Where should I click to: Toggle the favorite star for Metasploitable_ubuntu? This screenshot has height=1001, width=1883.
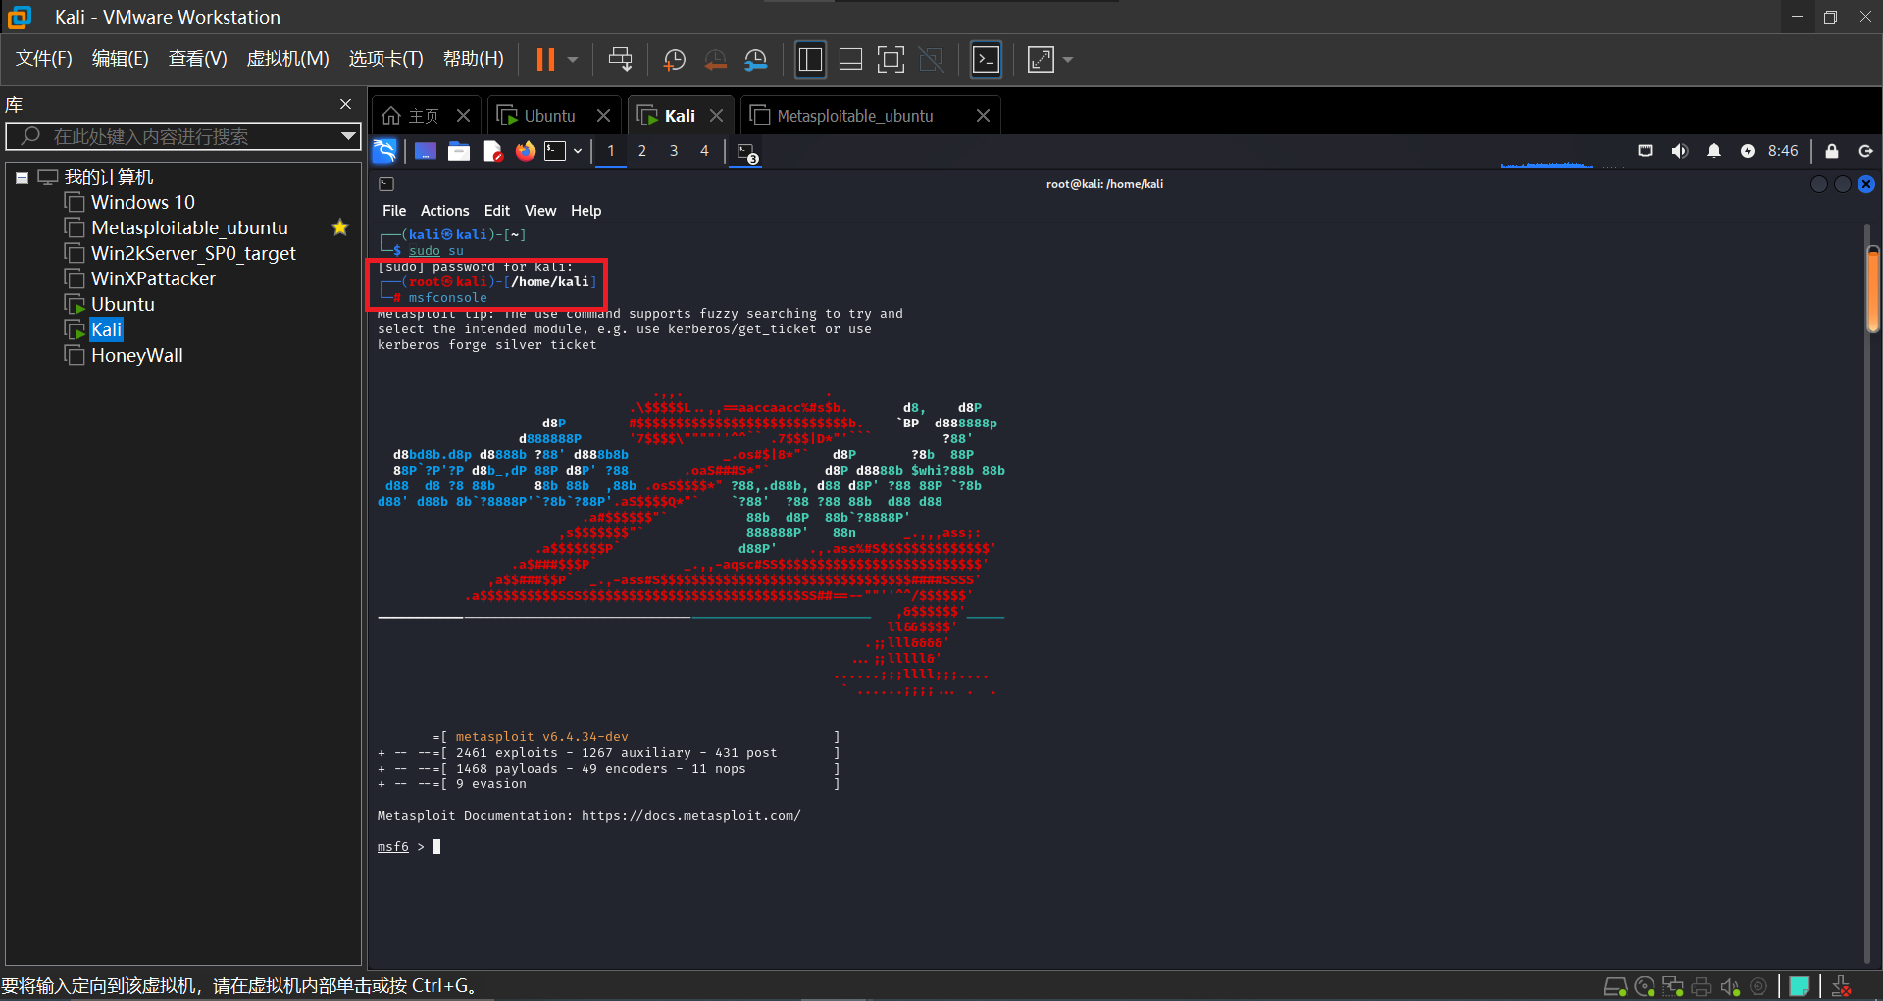[x=340, y=227]
